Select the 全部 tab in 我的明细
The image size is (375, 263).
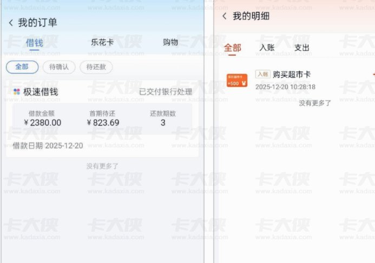(232, 48)
